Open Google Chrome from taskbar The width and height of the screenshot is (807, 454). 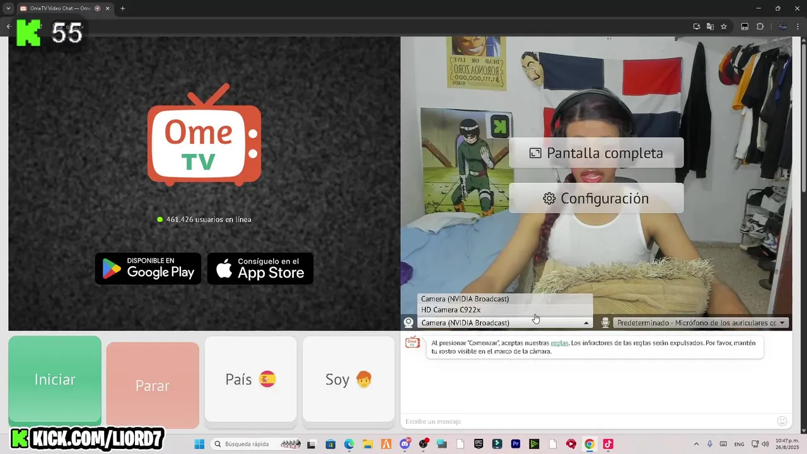pos(589,444)
